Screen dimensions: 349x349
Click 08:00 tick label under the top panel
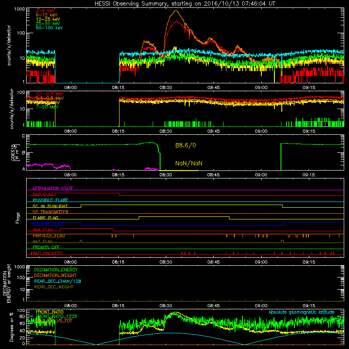(71, 88)
